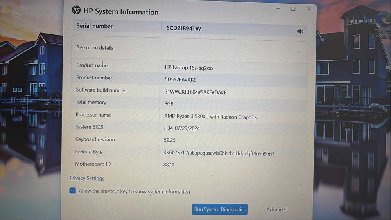Click Allow the shortcut key label text
The image size is (391, 220).
point(134,191)
